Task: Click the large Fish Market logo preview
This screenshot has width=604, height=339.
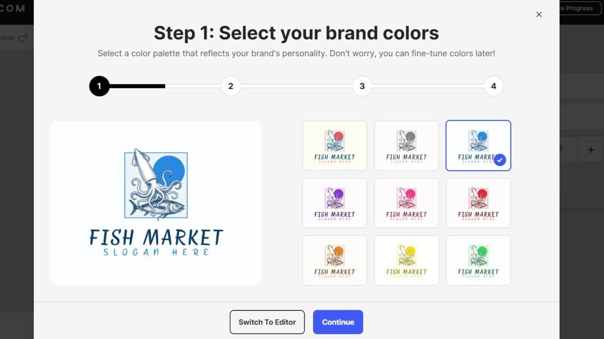Action: tap(156, 203)
